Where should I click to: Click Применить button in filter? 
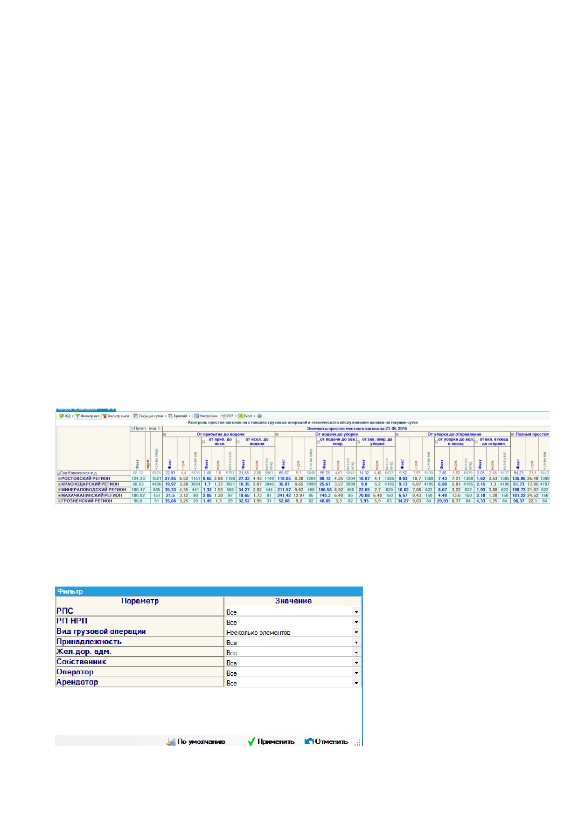[x=271, y=741]
